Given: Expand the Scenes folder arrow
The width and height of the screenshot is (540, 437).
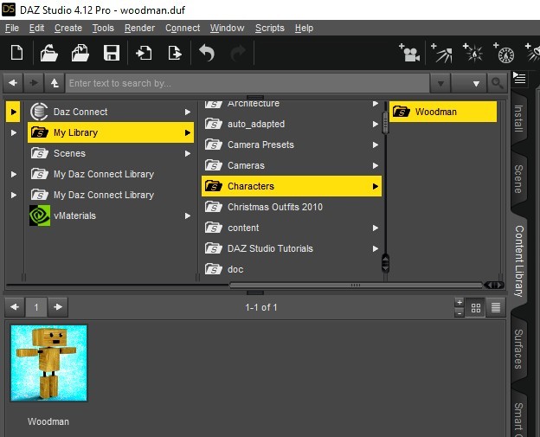Looking at the screenshot, I should [188, 153].
